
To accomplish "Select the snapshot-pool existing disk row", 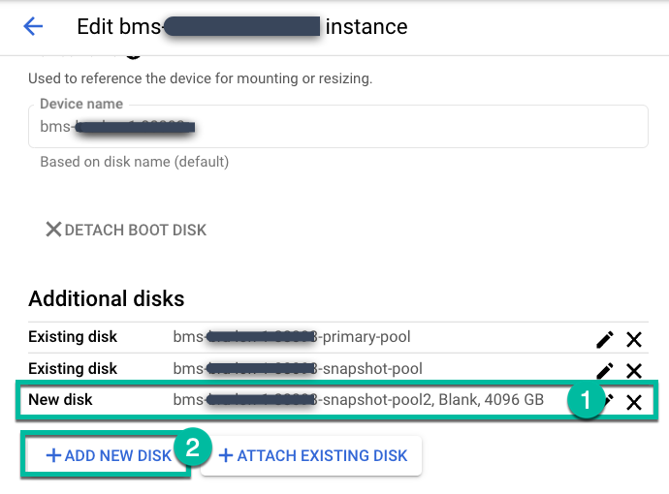I will (x=291, y=369).
